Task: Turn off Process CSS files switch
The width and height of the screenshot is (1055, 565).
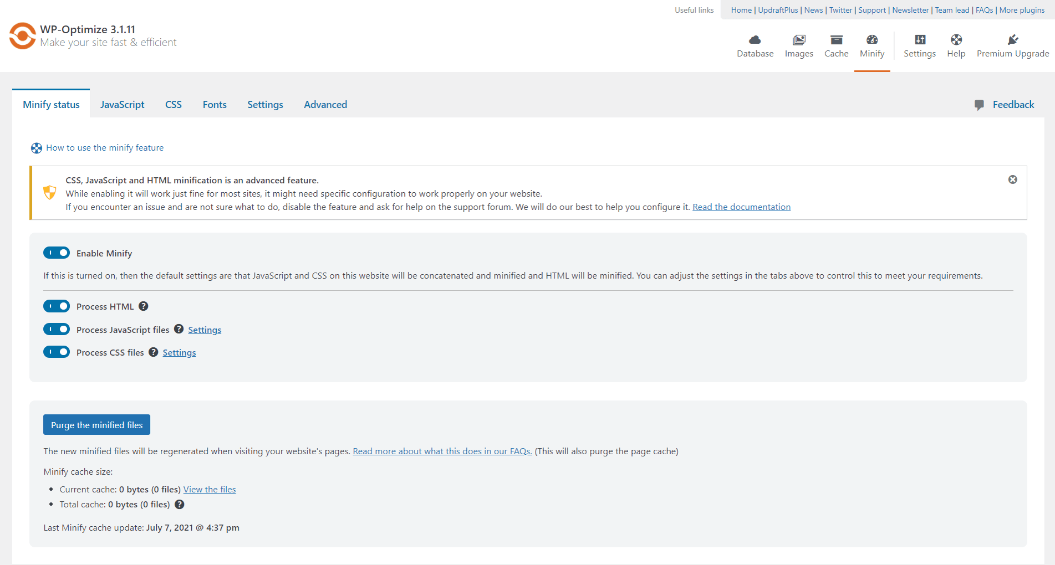Action: point(57,352)
